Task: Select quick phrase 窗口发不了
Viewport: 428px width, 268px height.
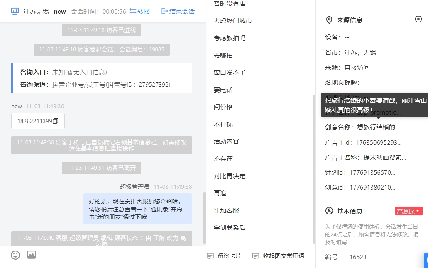Action: click(x=230, y=72)
